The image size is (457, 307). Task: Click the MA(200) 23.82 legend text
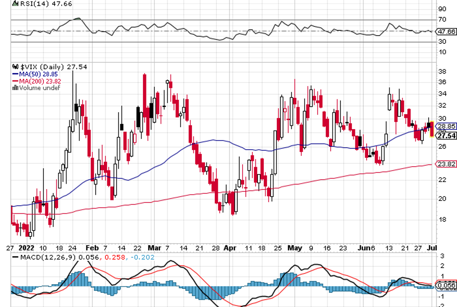coord(39,81)
